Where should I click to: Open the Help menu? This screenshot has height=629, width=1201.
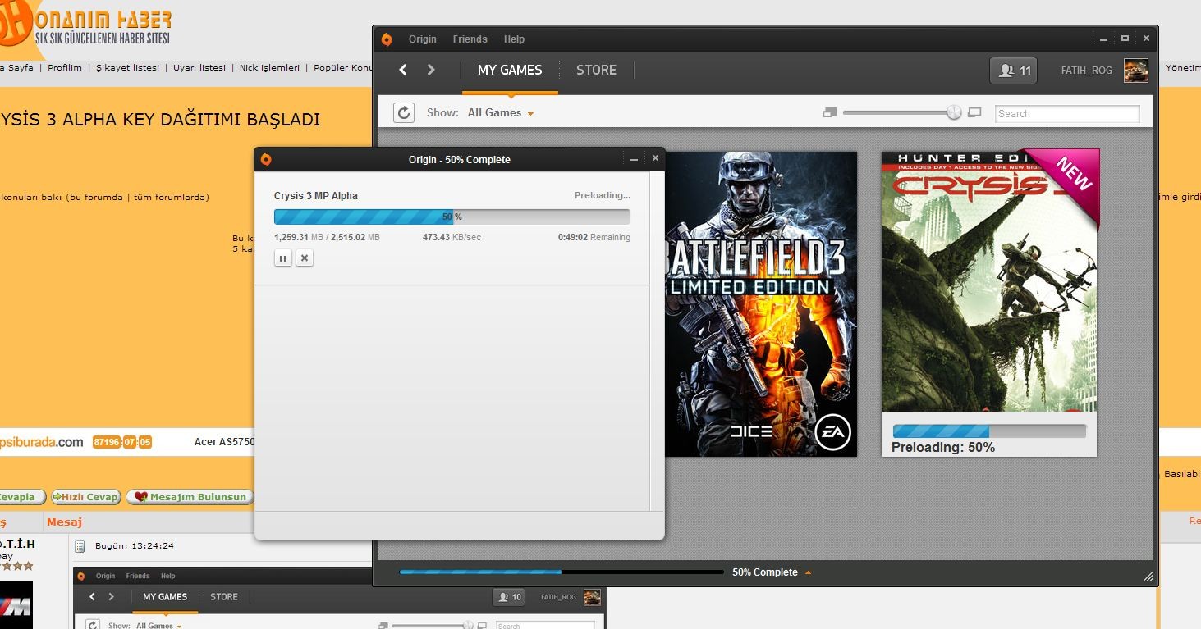pyautogui.click(x=514, y=39)
